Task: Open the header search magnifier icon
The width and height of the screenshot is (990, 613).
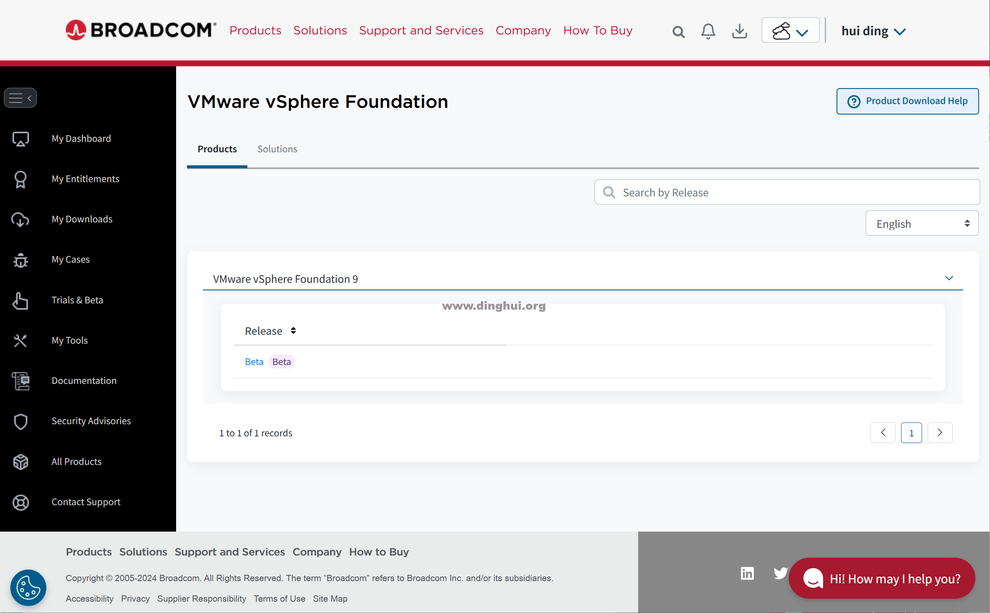Action: pyautogui.click(x=678, y=31)
